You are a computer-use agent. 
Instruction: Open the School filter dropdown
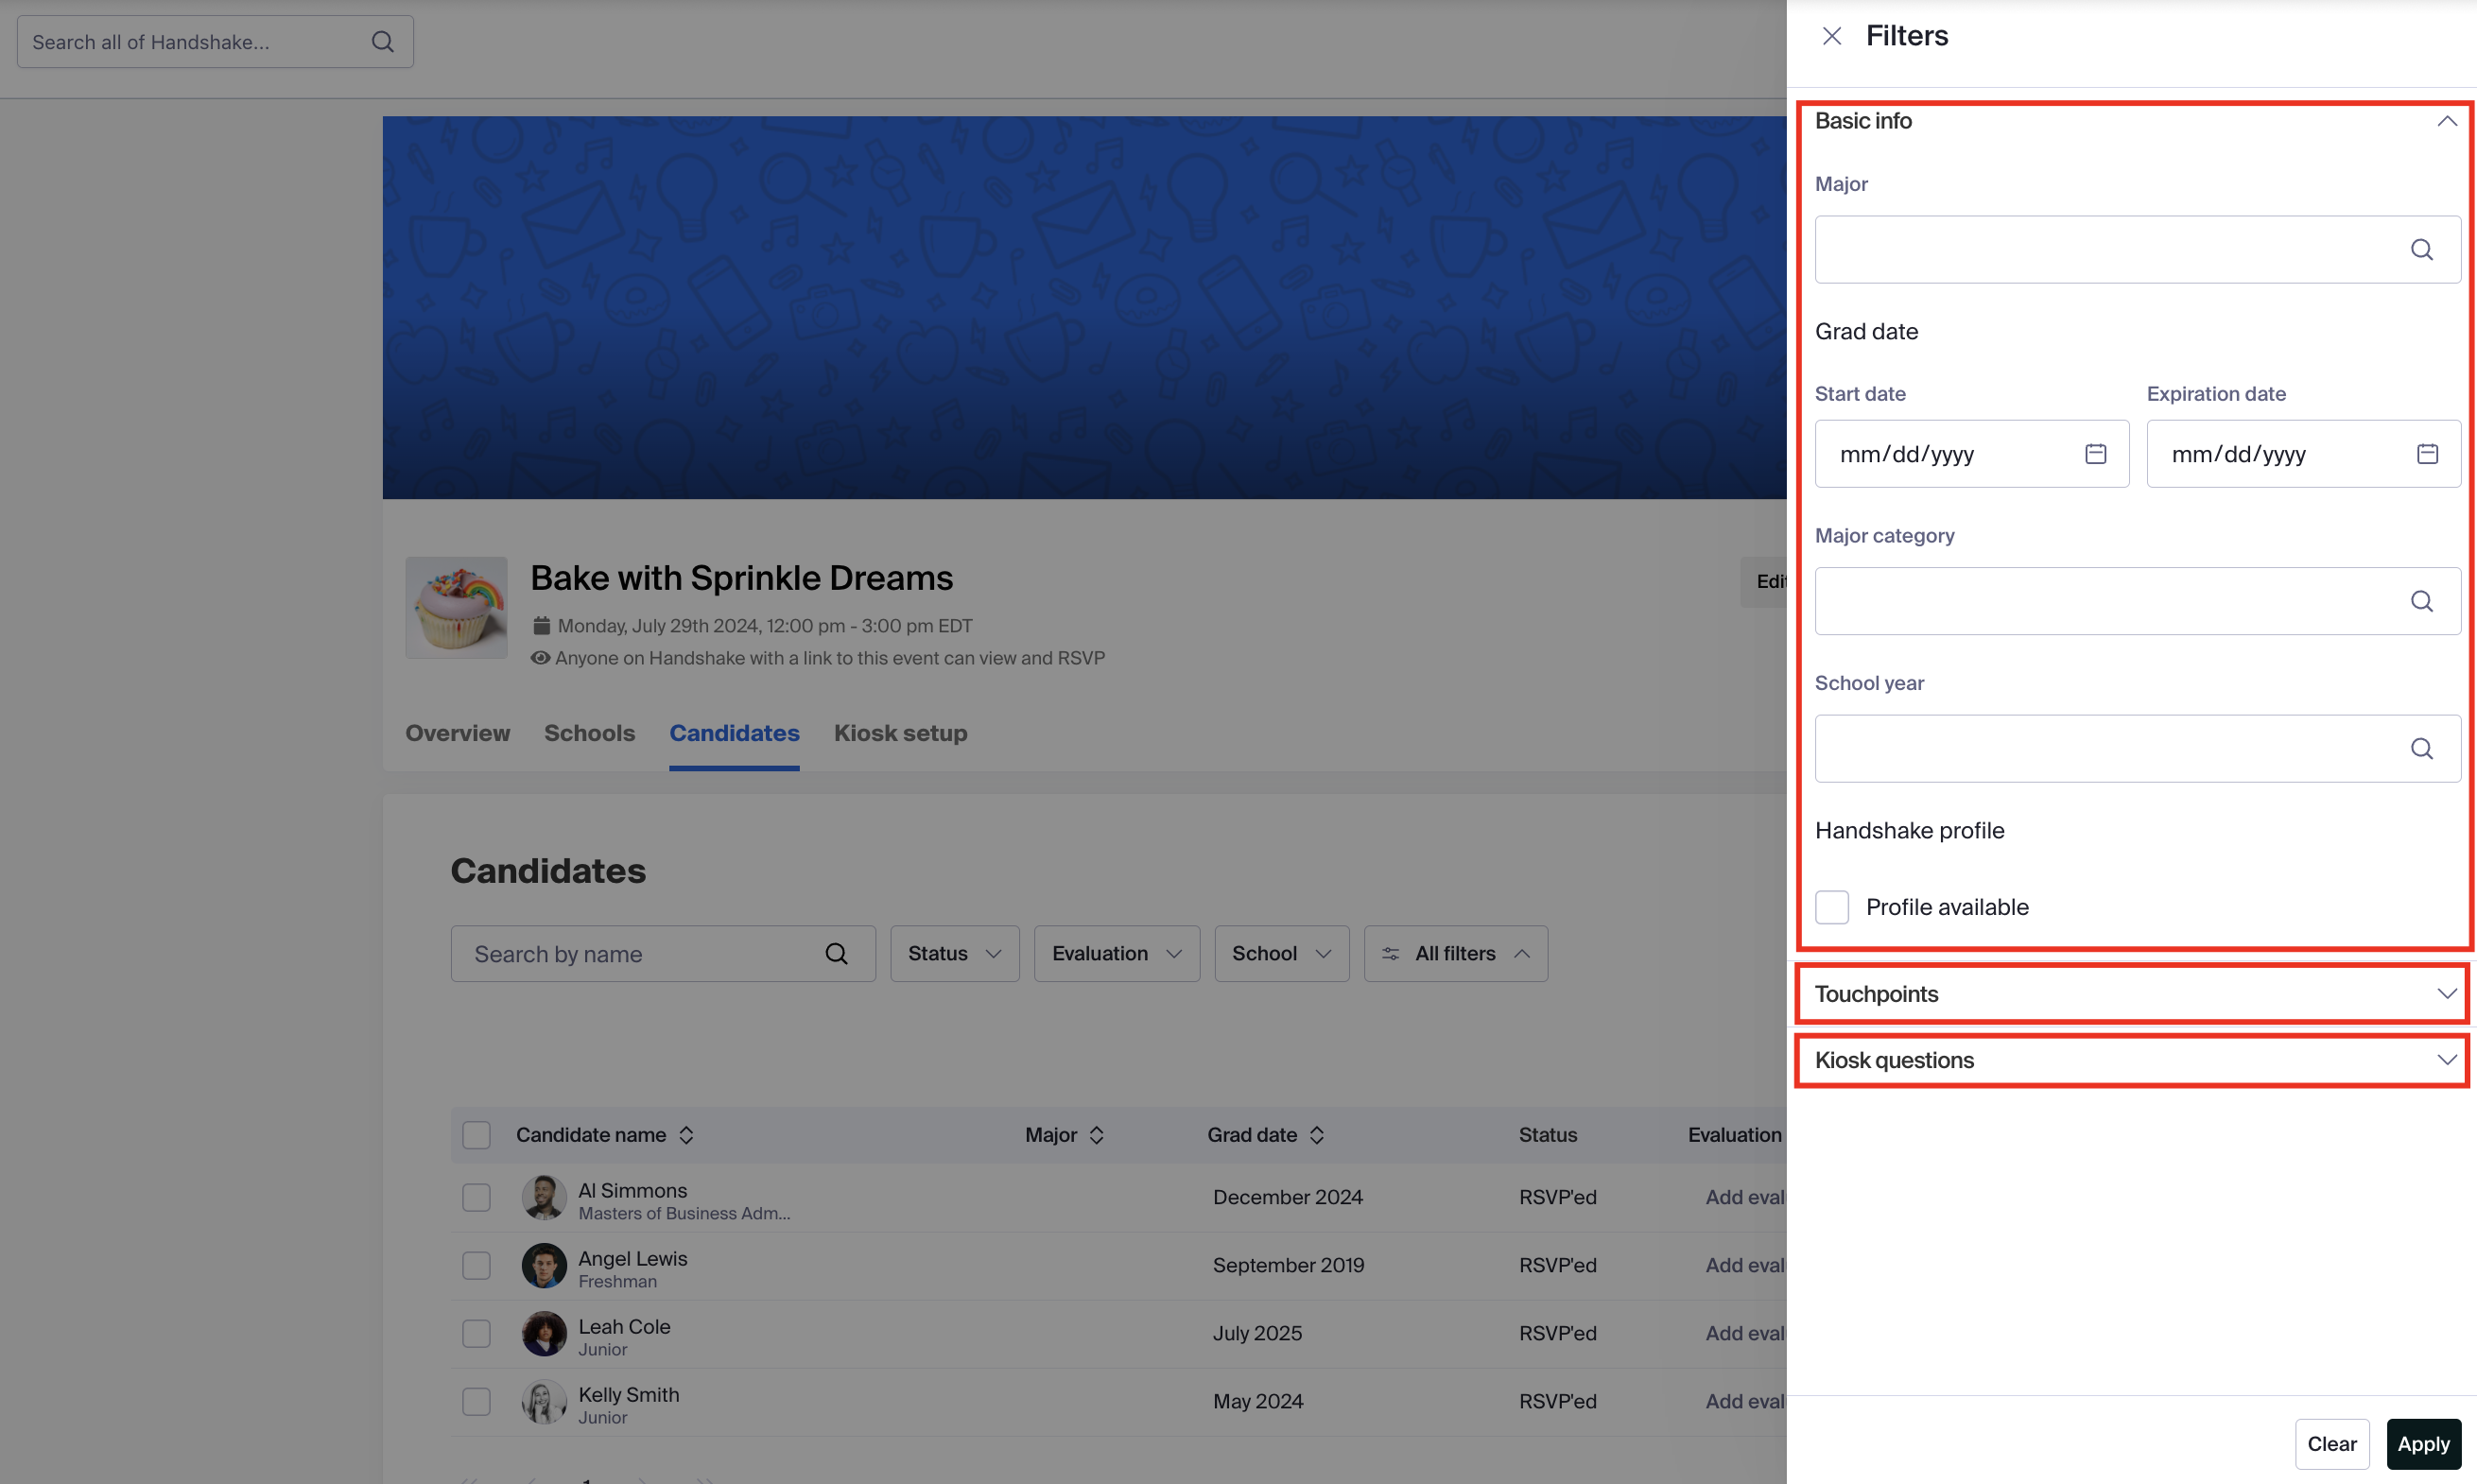tap(1282, 954)
